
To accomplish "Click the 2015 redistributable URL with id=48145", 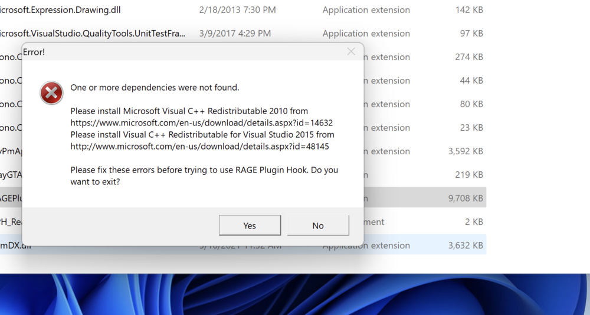I will coord(200,147).
